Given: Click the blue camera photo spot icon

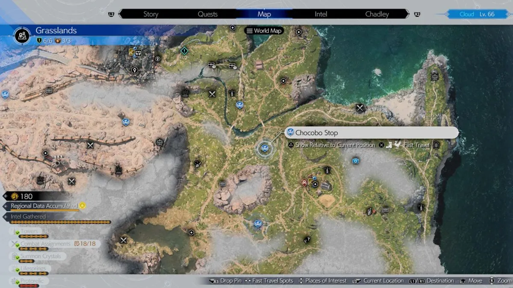Looking at the screenshot, I should (355, 161).
